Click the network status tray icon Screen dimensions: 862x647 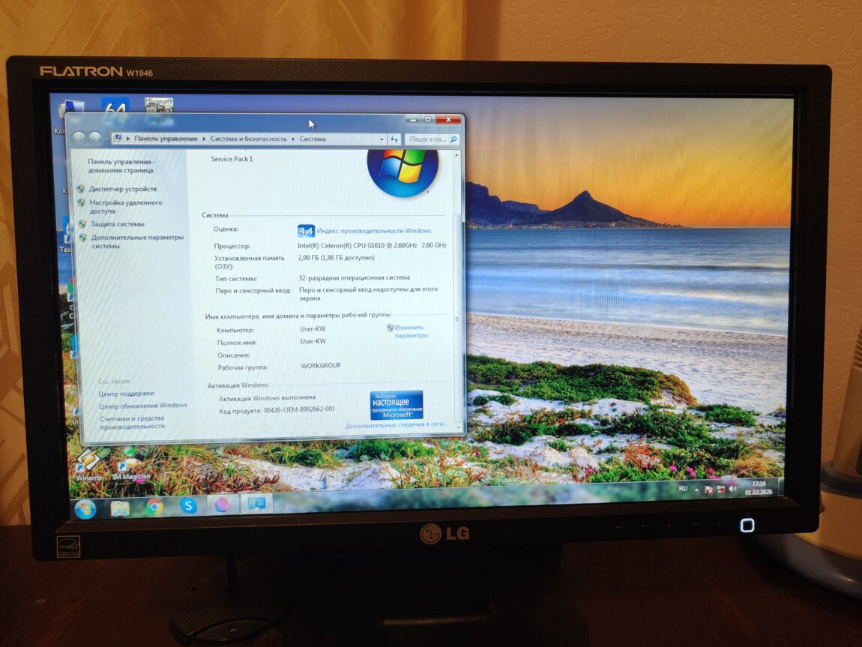click(720, 490)
